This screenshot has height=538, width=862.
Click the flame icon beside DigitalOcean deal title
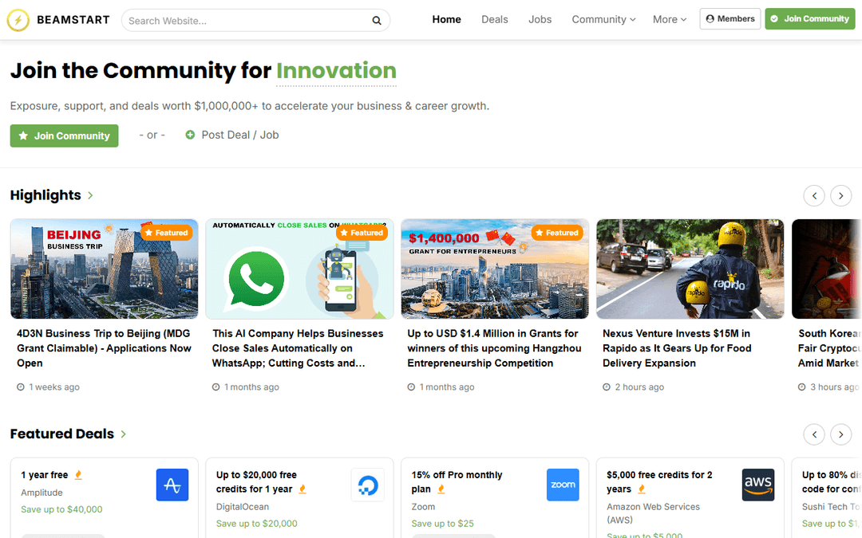coord(302,489)
